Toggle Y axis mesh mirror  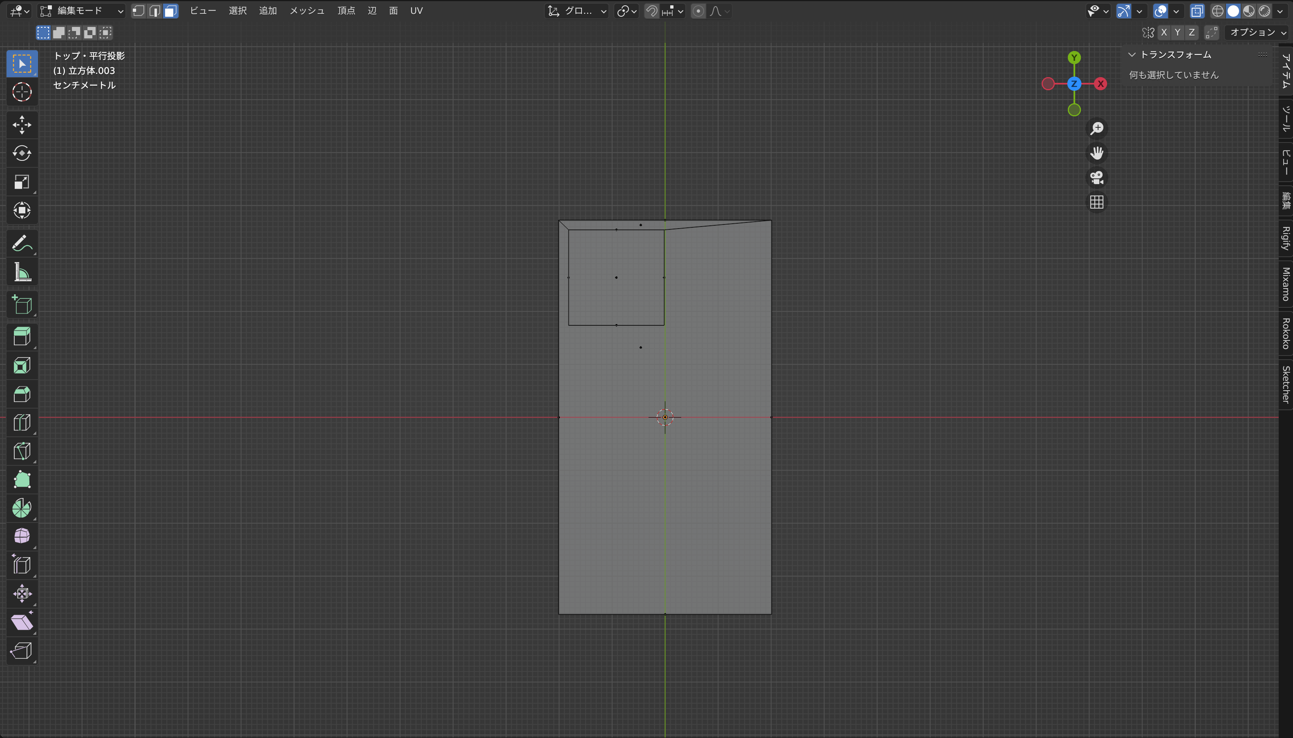point(1178,32)
